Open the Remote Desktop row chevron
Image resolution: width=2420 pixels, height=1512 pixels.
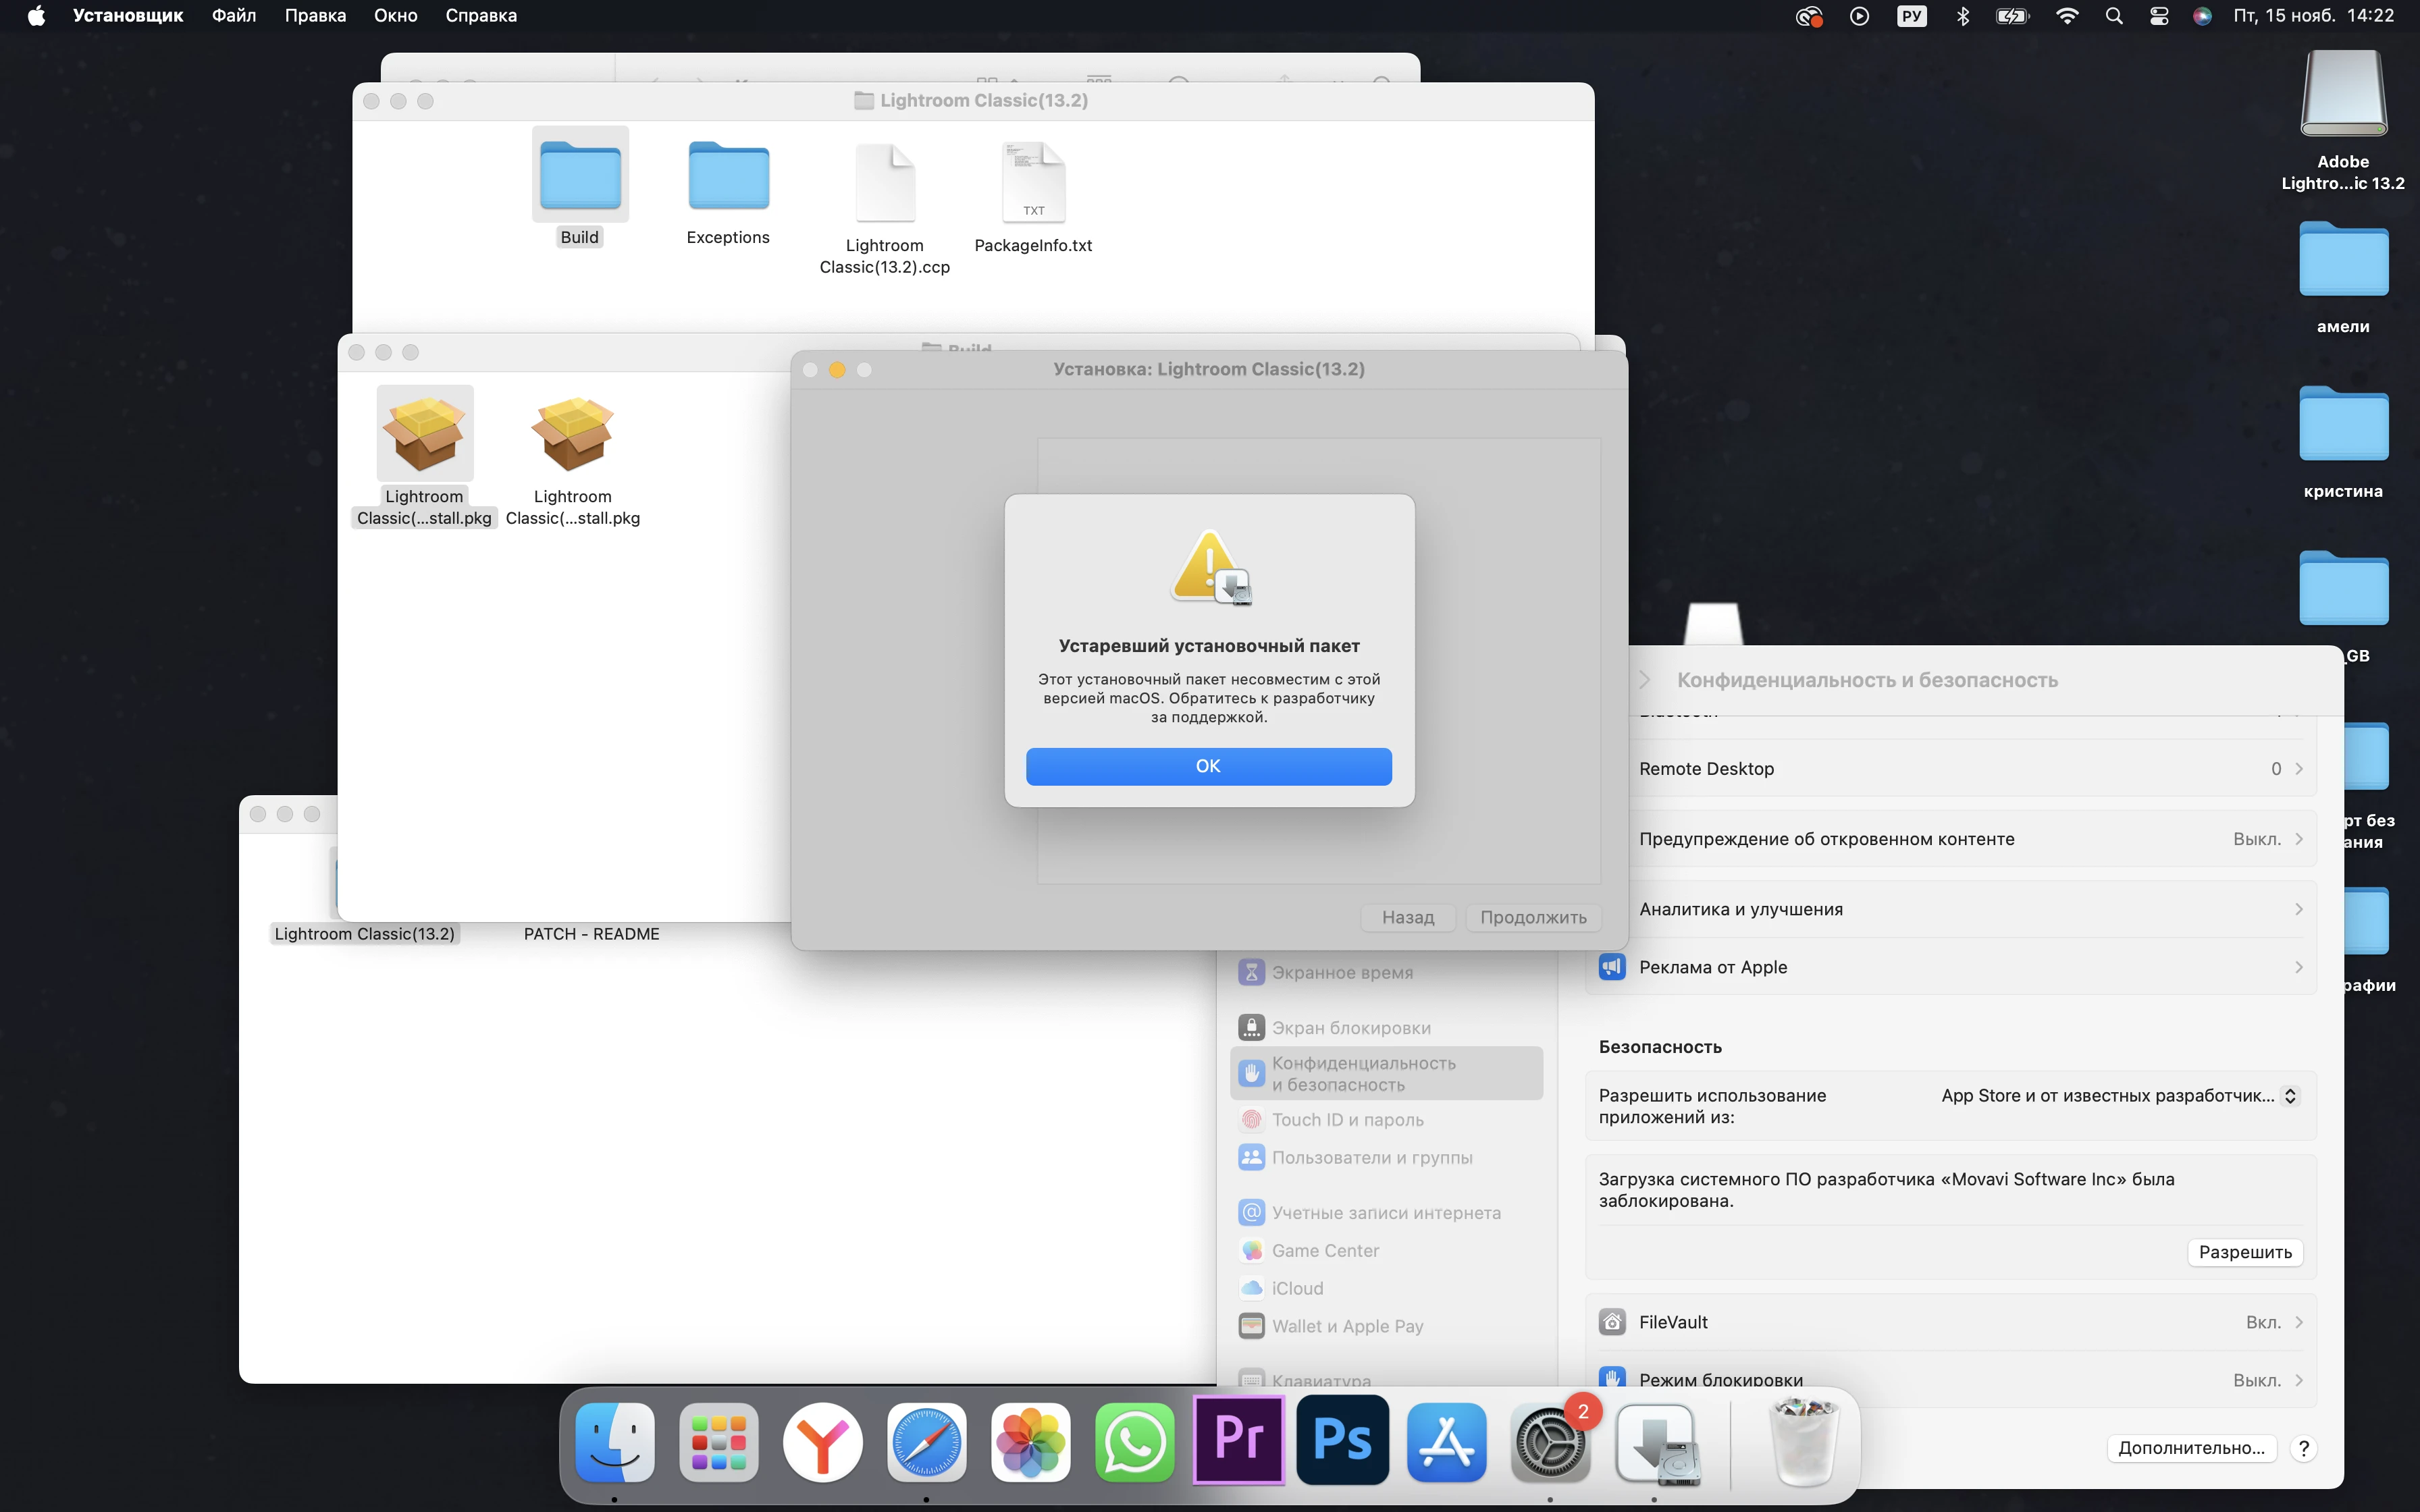[x=2298, y=769]
